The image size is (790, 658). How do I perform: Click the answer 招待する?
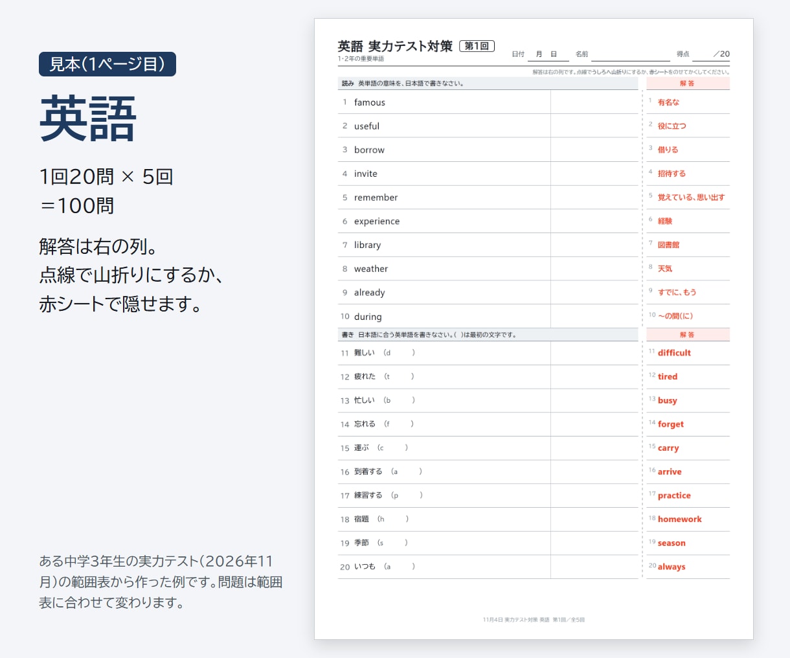(671, 174)
